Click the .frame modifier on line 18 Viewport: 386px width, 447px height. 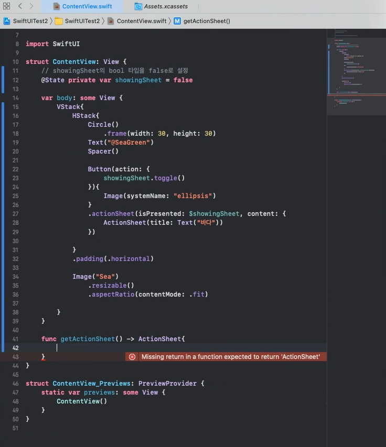(115, 134)
